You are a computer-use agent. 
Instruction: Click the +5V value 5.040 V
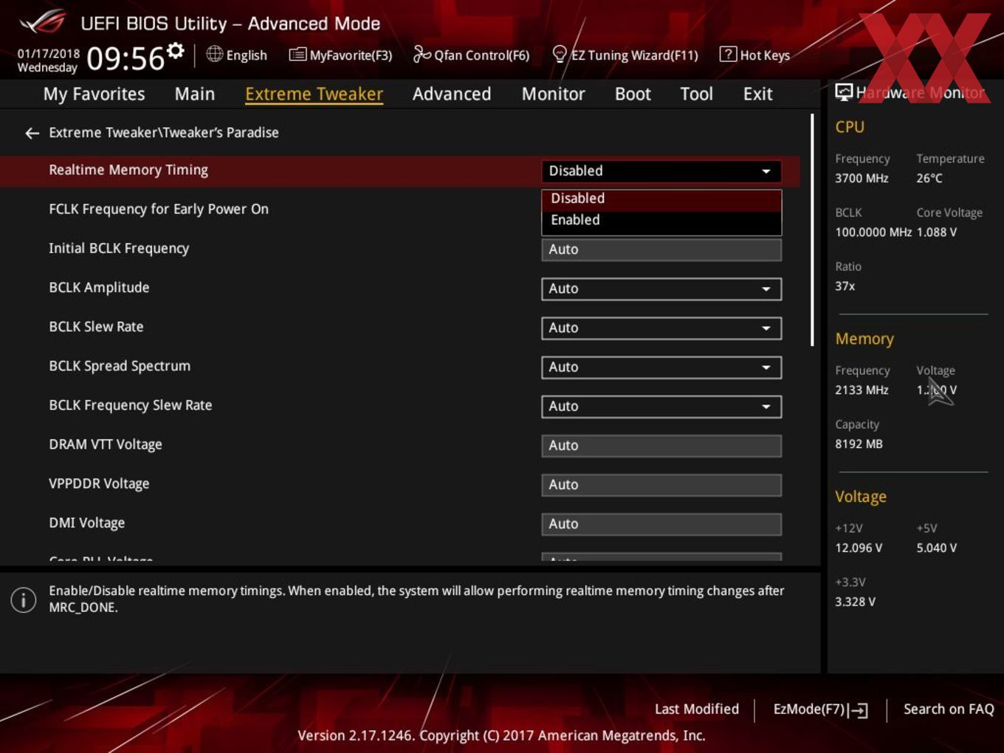(x=936, y=548)
